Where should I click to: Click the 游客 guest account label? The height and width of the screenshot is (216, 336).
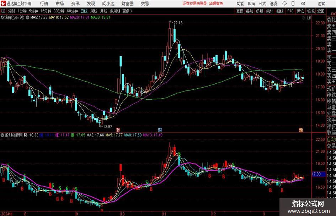[x=321, y=4]
